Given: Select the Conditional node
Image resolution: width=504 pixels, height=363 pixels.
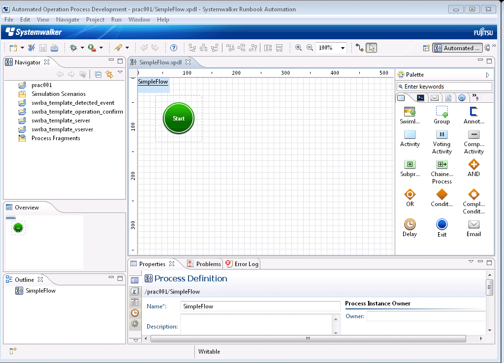Looking at the screenshot, I should click(441, 198).
